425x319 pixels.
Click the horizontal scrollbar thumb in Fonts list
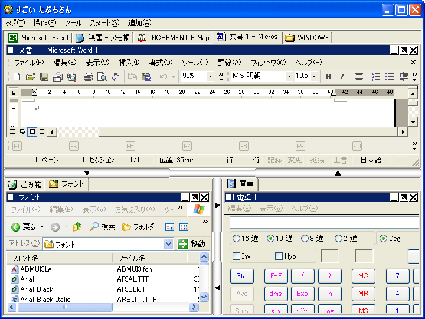(x=64, y=307)
